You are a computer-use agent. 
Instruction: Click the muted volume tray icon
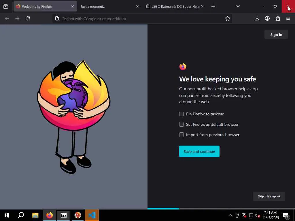[258, 215]
